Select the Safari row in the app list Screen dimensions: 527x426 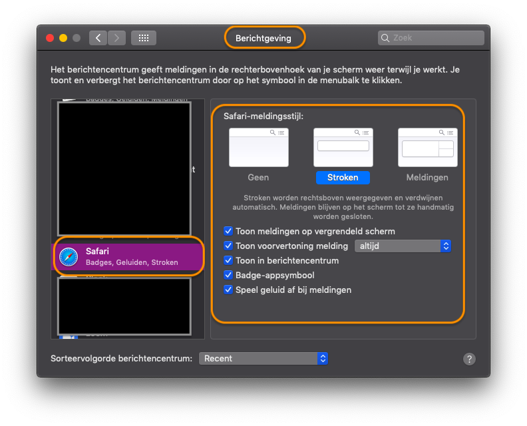click(x=128, y=257)
